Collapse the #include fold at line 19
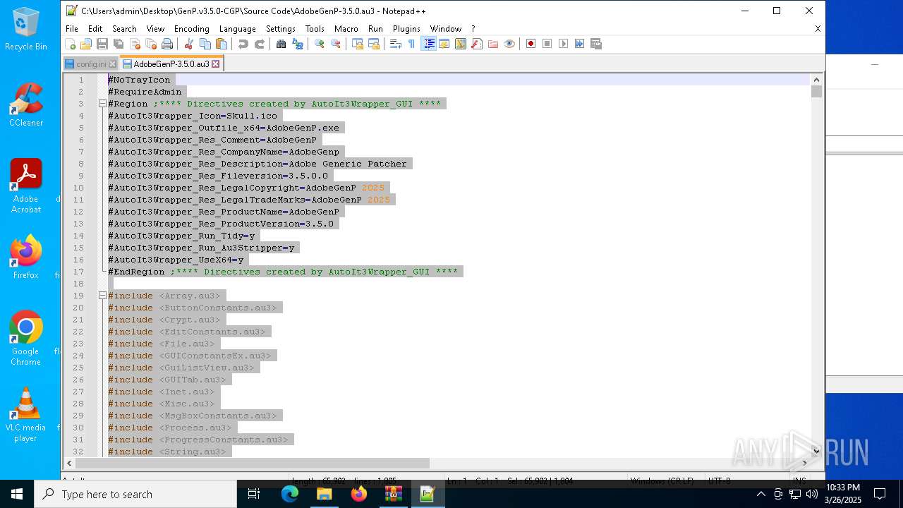Image resolution: width=903 pixels, height=508 pixels. (102, 296)
